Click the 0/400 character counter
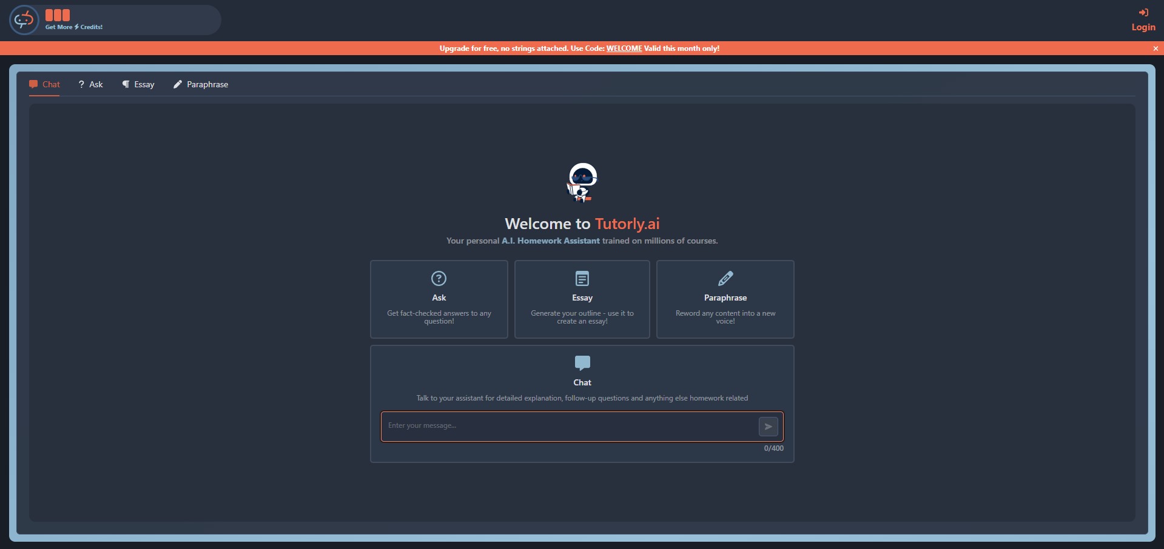Viewport: 1164px width, 549px height. [x=774, y=448]
